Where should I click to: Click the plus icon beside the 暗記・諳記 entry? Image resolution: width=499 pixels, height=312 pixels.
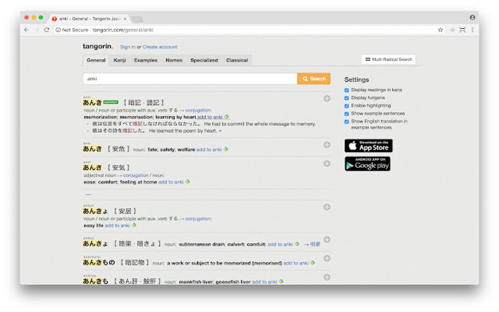click(x=326, y=98)
